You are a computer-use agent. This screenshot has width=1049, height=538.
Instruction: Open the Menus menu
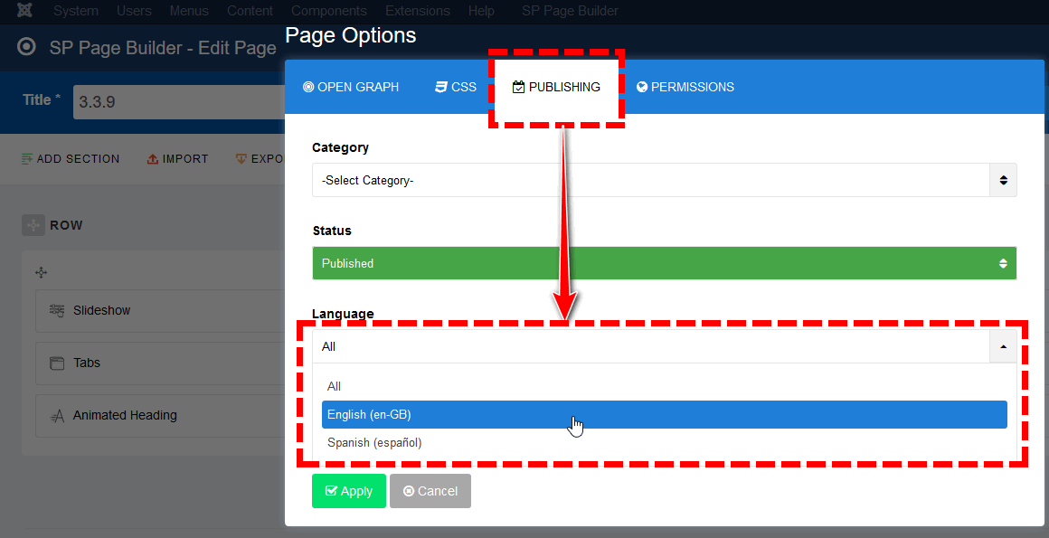tap(189, 11)
